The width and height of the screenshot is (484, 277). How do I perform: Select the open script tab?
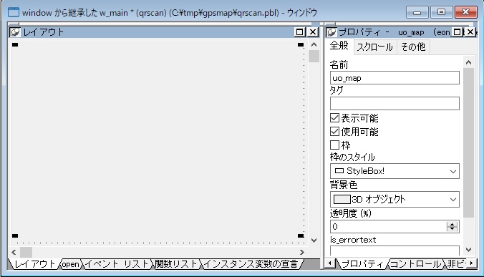coord(70,264)
